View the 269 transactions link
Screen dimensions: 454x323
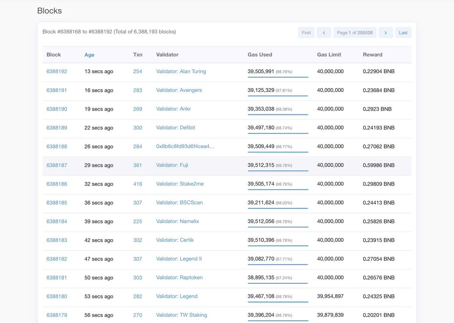click(138, 109)
